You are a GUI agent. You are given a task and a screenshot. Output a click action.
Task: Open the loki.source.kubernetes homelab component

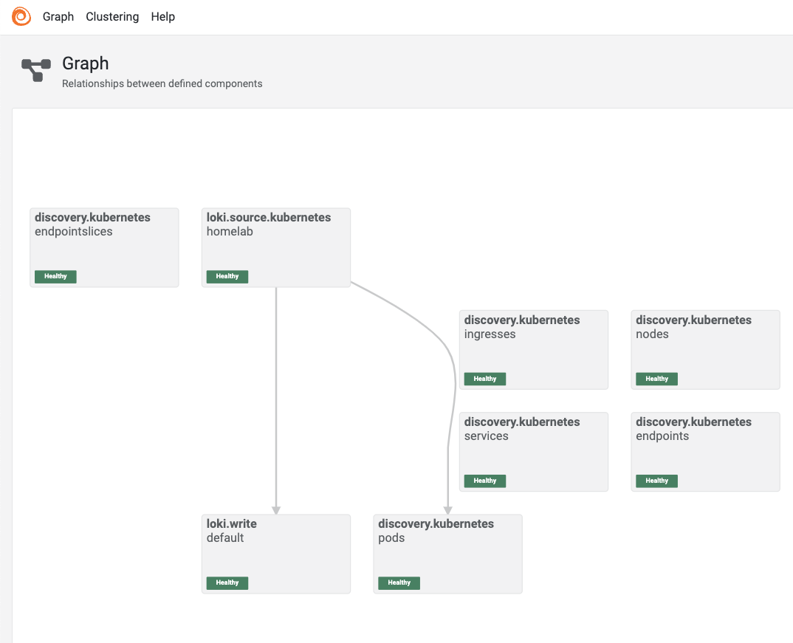(275, 247)
